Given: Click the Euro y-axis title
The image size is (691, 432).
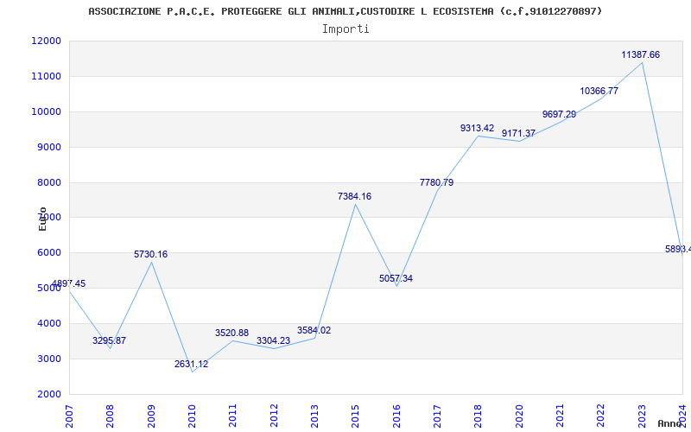Looking at the screenshot, I should coord(42,219).
